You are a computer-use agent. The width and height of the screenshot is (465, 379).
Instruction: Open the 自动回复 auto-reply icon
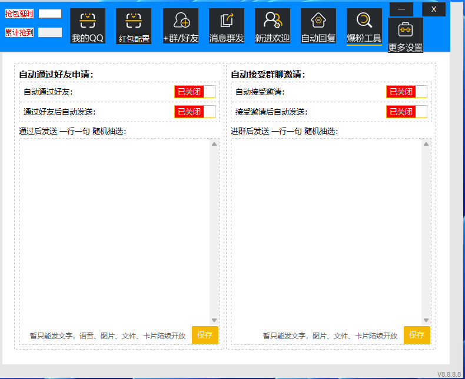pos(318,21)
